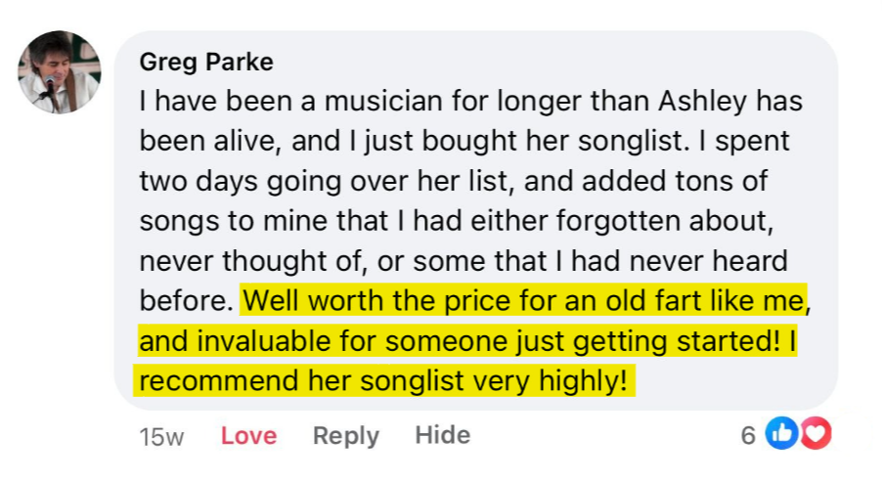The height and width of the screenshot is (481, 883).
Task: Click the red heart reaction icon
Action: pyautogui.click(x=815, y=434)
